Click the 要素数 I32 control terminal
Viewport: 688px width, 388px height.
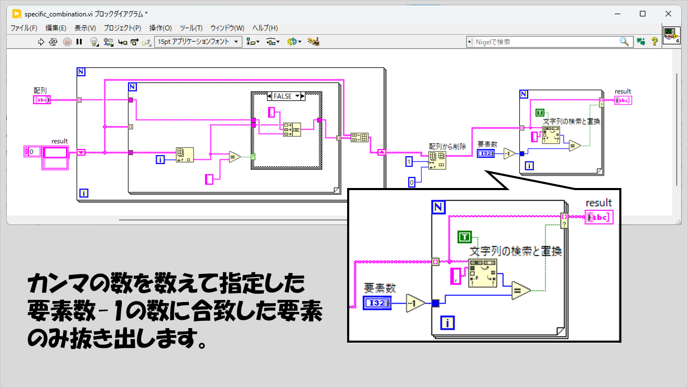(x=486, y=153)
